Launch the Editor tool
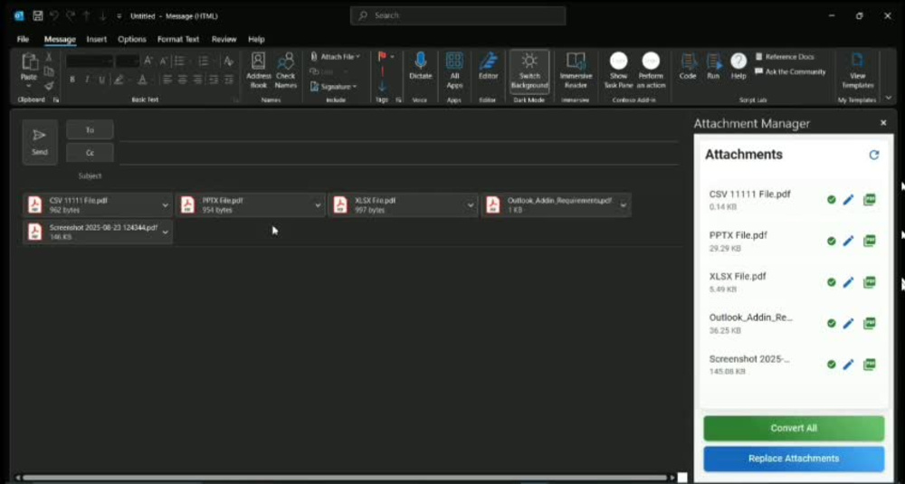The height and width of the screenshot is (484, 905). [x=489, y=66]
